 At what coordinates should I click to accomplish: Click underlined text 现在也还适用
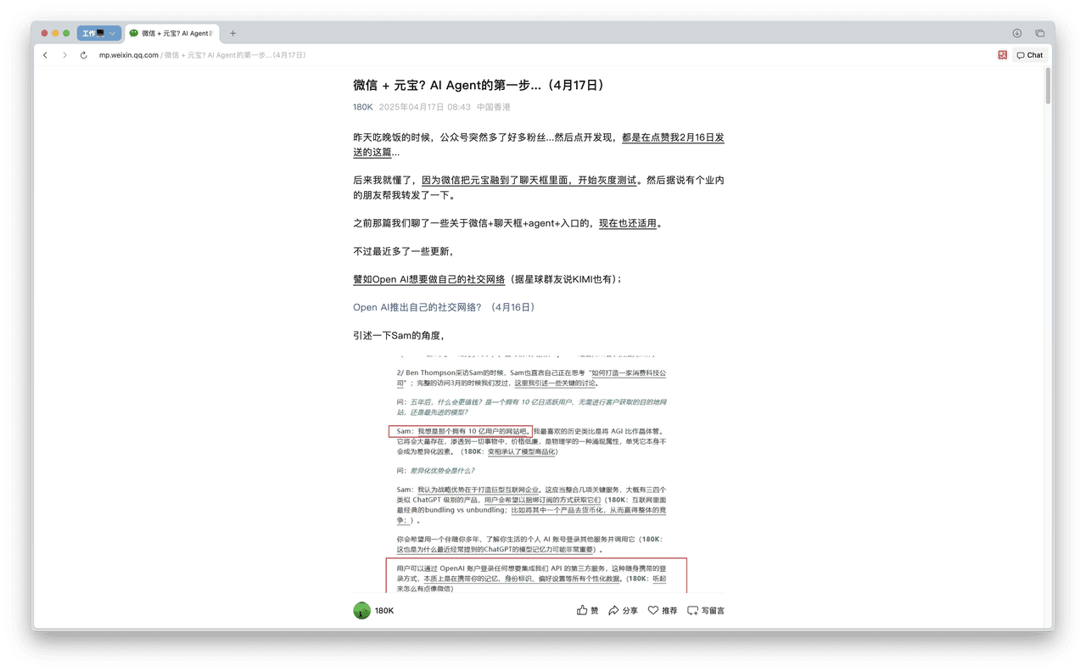pos(628,223)
